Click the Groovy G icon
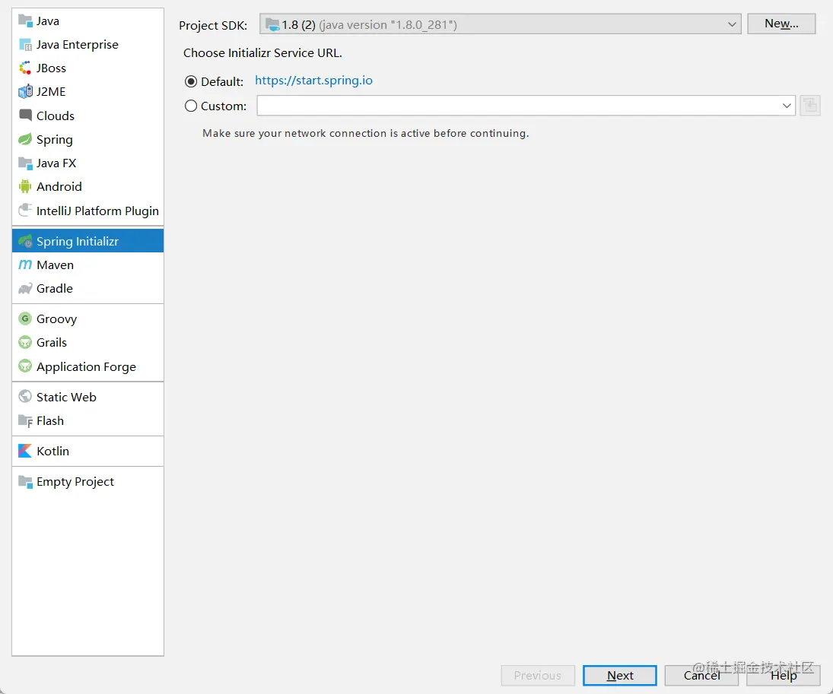 (x=25, y=318)
